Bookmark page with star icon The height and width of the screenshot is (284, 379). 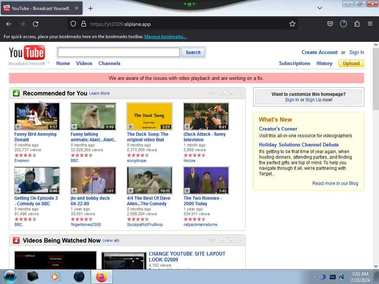coord(292,24)
